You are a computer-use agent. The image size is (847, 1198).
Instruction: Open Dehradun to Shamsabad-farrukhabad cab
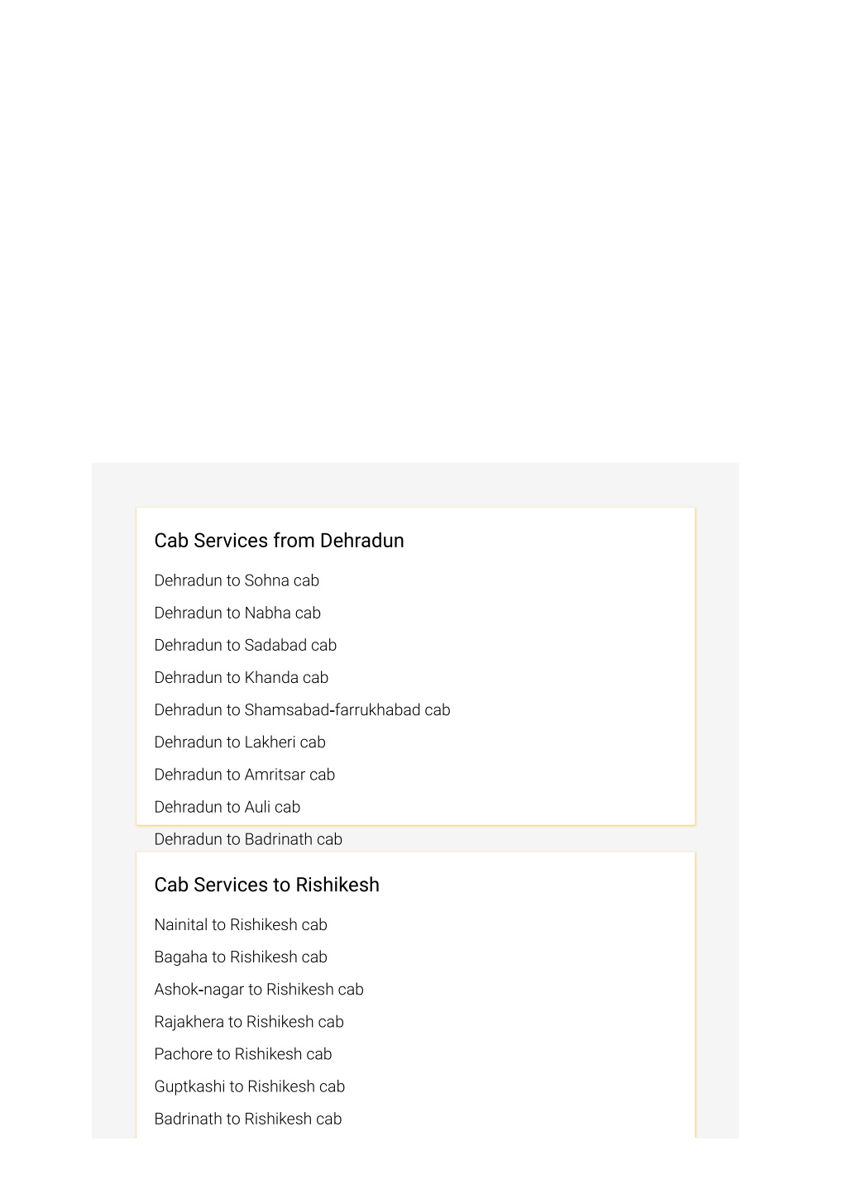pos(302,710)
